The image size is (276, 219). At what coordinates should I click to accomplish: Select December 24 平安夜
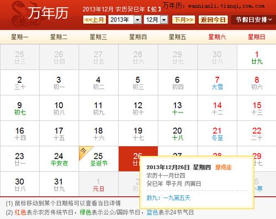(x=59, y=159)
